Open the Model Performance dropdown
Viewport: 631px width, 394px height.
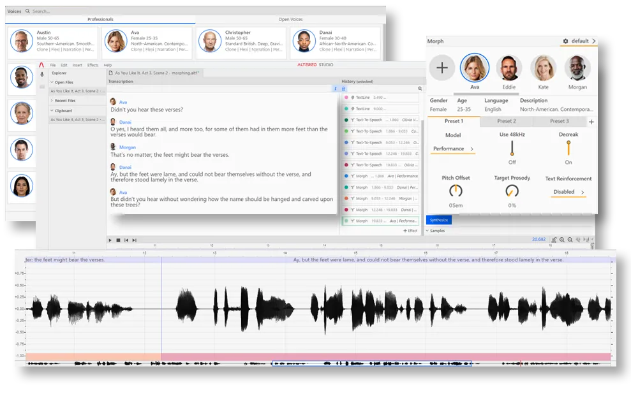point(453,149)
